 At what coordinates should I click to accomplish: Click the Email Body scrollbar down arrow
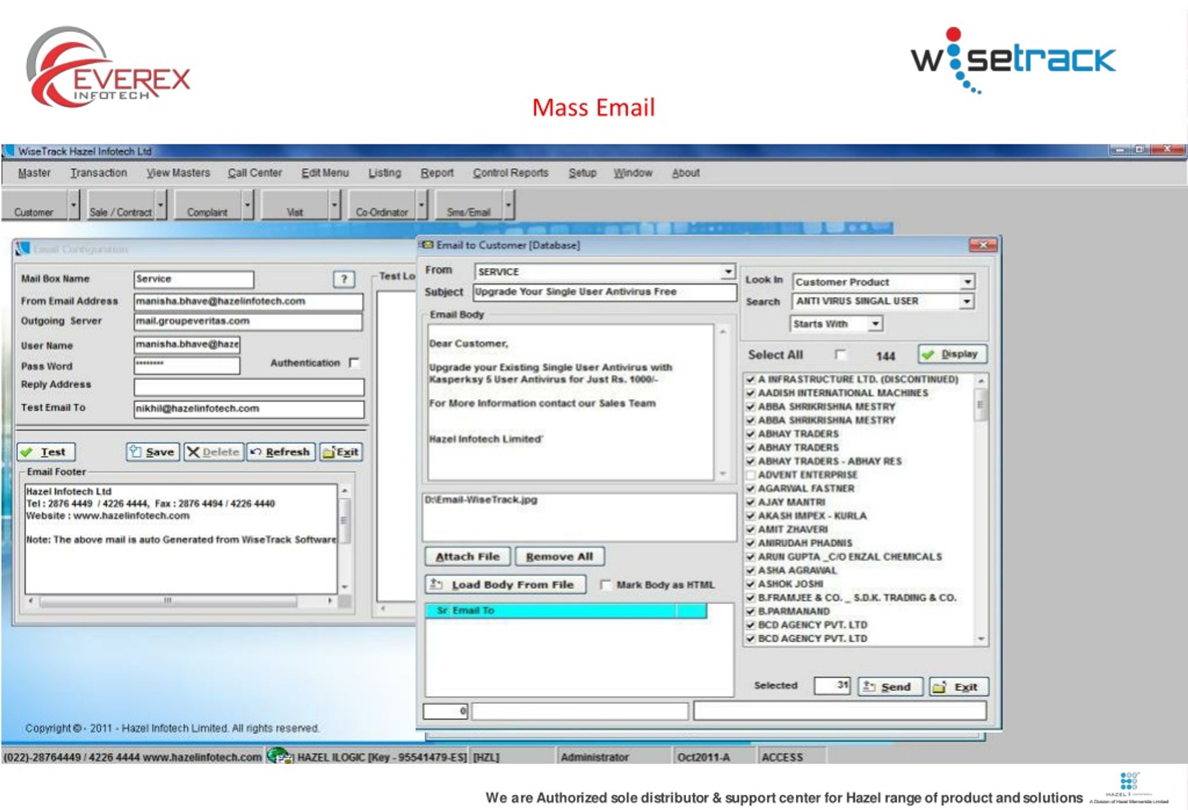point(722,473)
